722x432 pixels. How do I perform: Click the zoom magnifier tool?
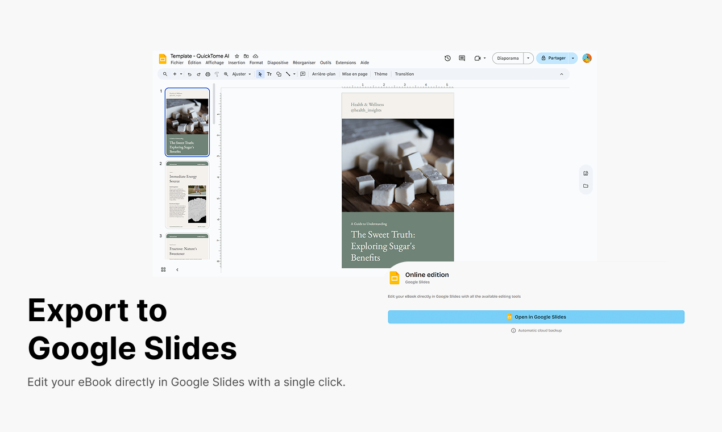(226, 74)
